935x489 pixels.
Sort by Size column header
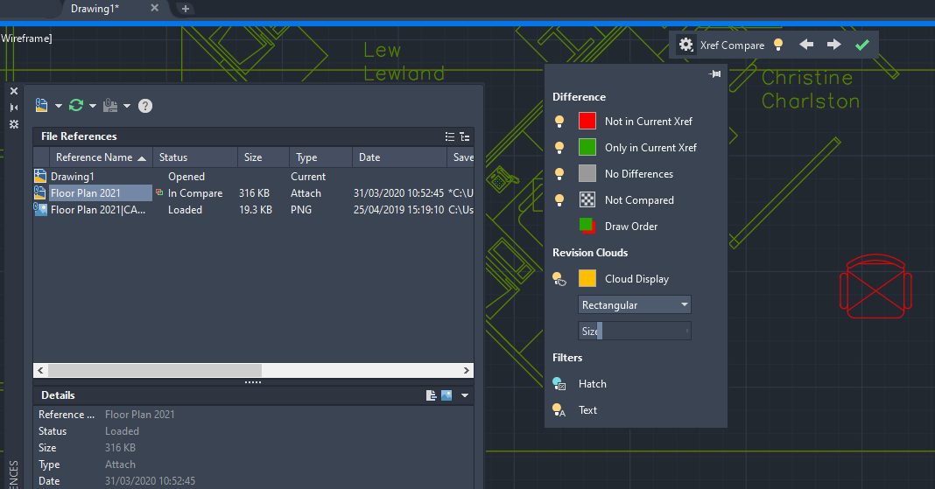[x=264, y=157]
